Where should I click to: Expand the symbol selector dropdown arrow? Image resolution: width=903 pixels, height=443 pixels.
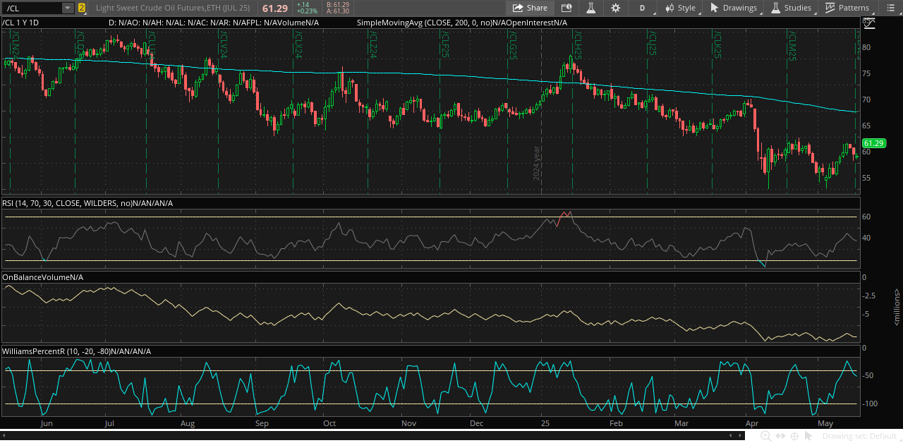point(68,8)
